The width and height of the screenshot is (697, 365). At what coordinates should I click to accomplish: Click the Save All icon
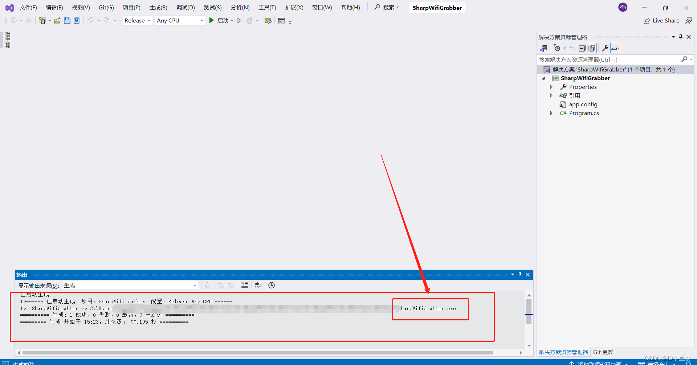(x=77, y=21)
